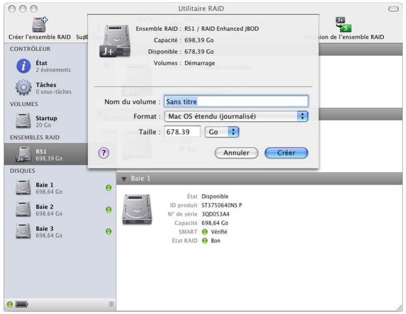Open the Format dropdown menu
This screenshot has height=314, width=406.
[x=236, y=116]
